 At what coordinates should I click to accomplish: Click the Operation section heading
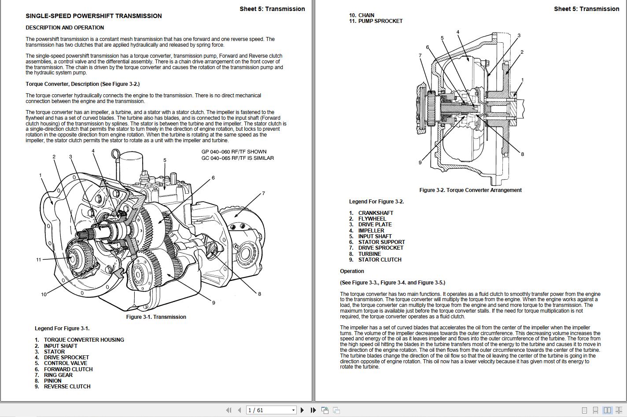click(352, 271)
